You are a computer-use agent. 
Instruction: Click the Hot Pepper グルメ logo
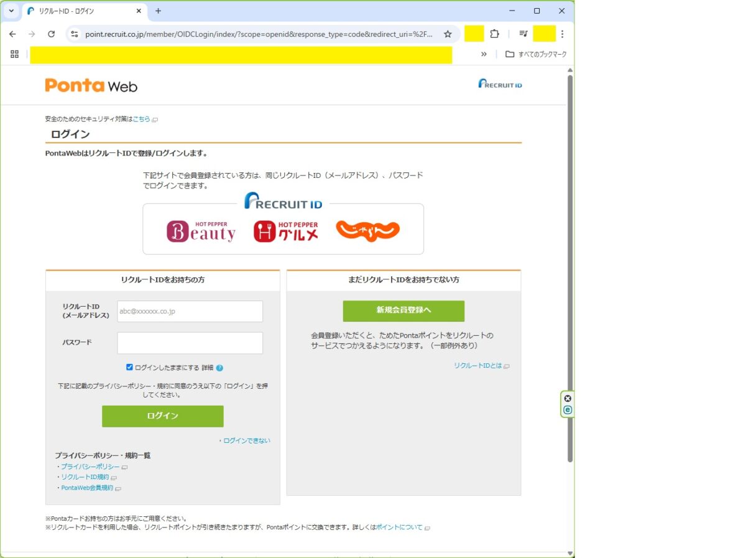click(x=286, y=231)
